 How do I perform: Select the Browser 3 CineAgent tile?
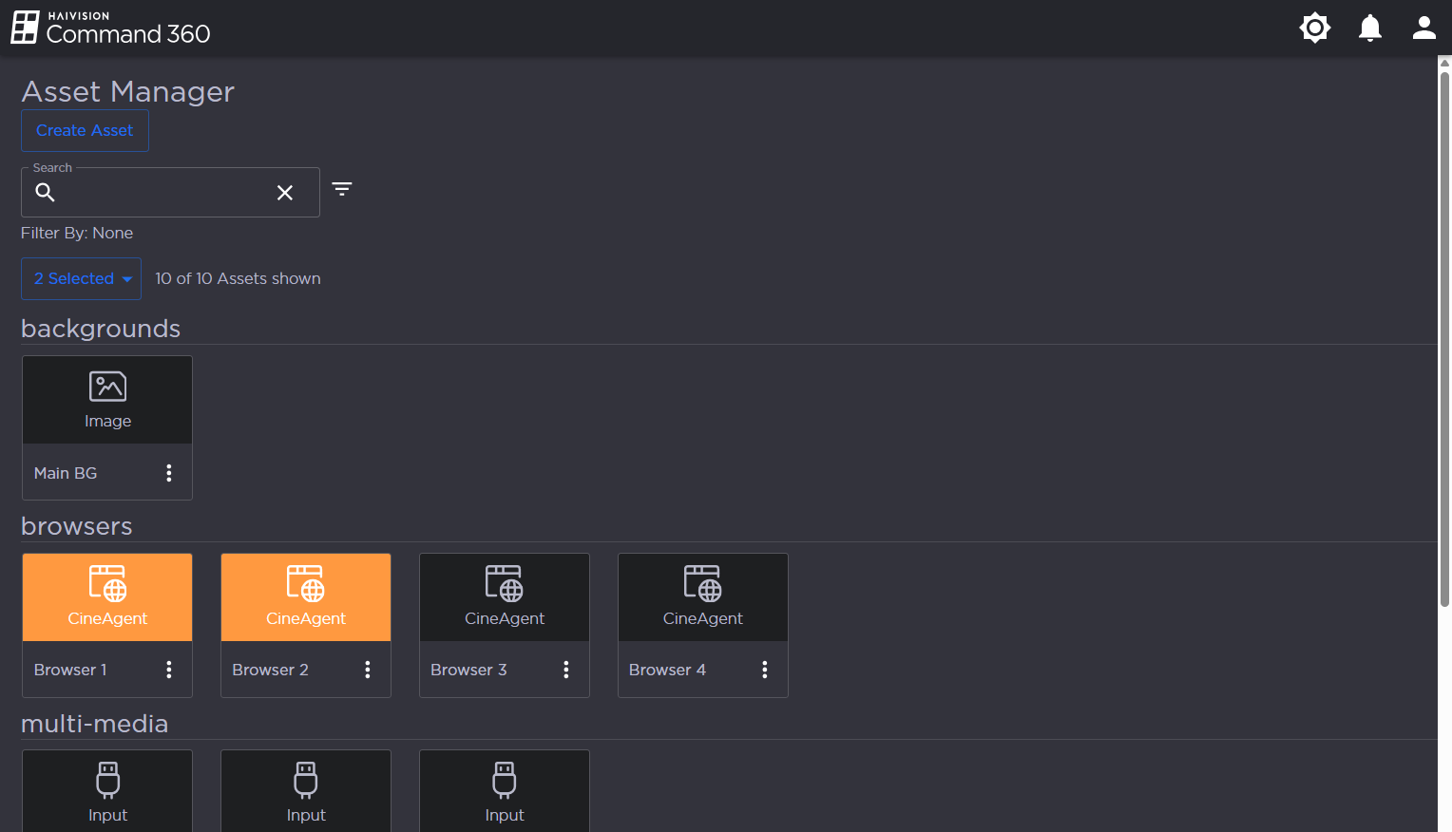[x=505, y=596]
